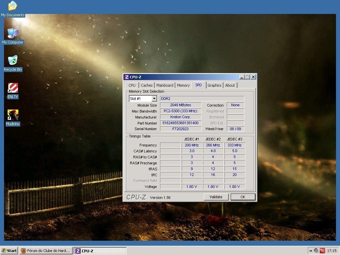Click the JEDEC #1 frequency "200 MHz"
Viewport: 340px width, 255px height.
[x=192, y=145]
